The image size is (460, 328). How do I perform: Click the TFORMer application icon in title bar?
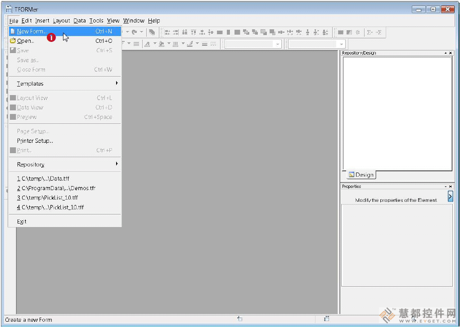pyautogui.click(x=9, y=9)
